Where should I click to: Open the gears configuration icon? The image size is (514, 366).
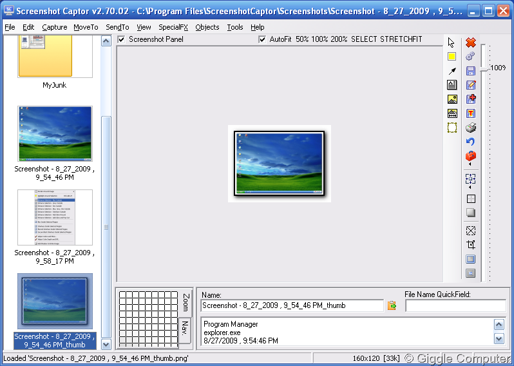[471, 57]
